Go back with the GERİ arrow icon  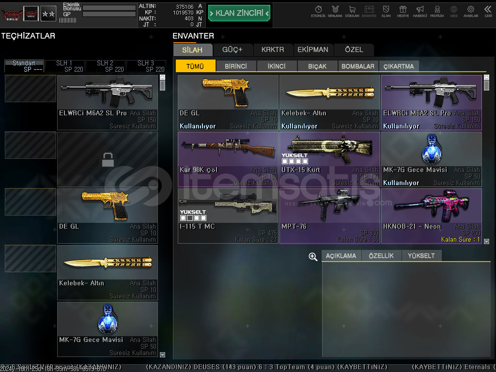(x=488, y=11)
